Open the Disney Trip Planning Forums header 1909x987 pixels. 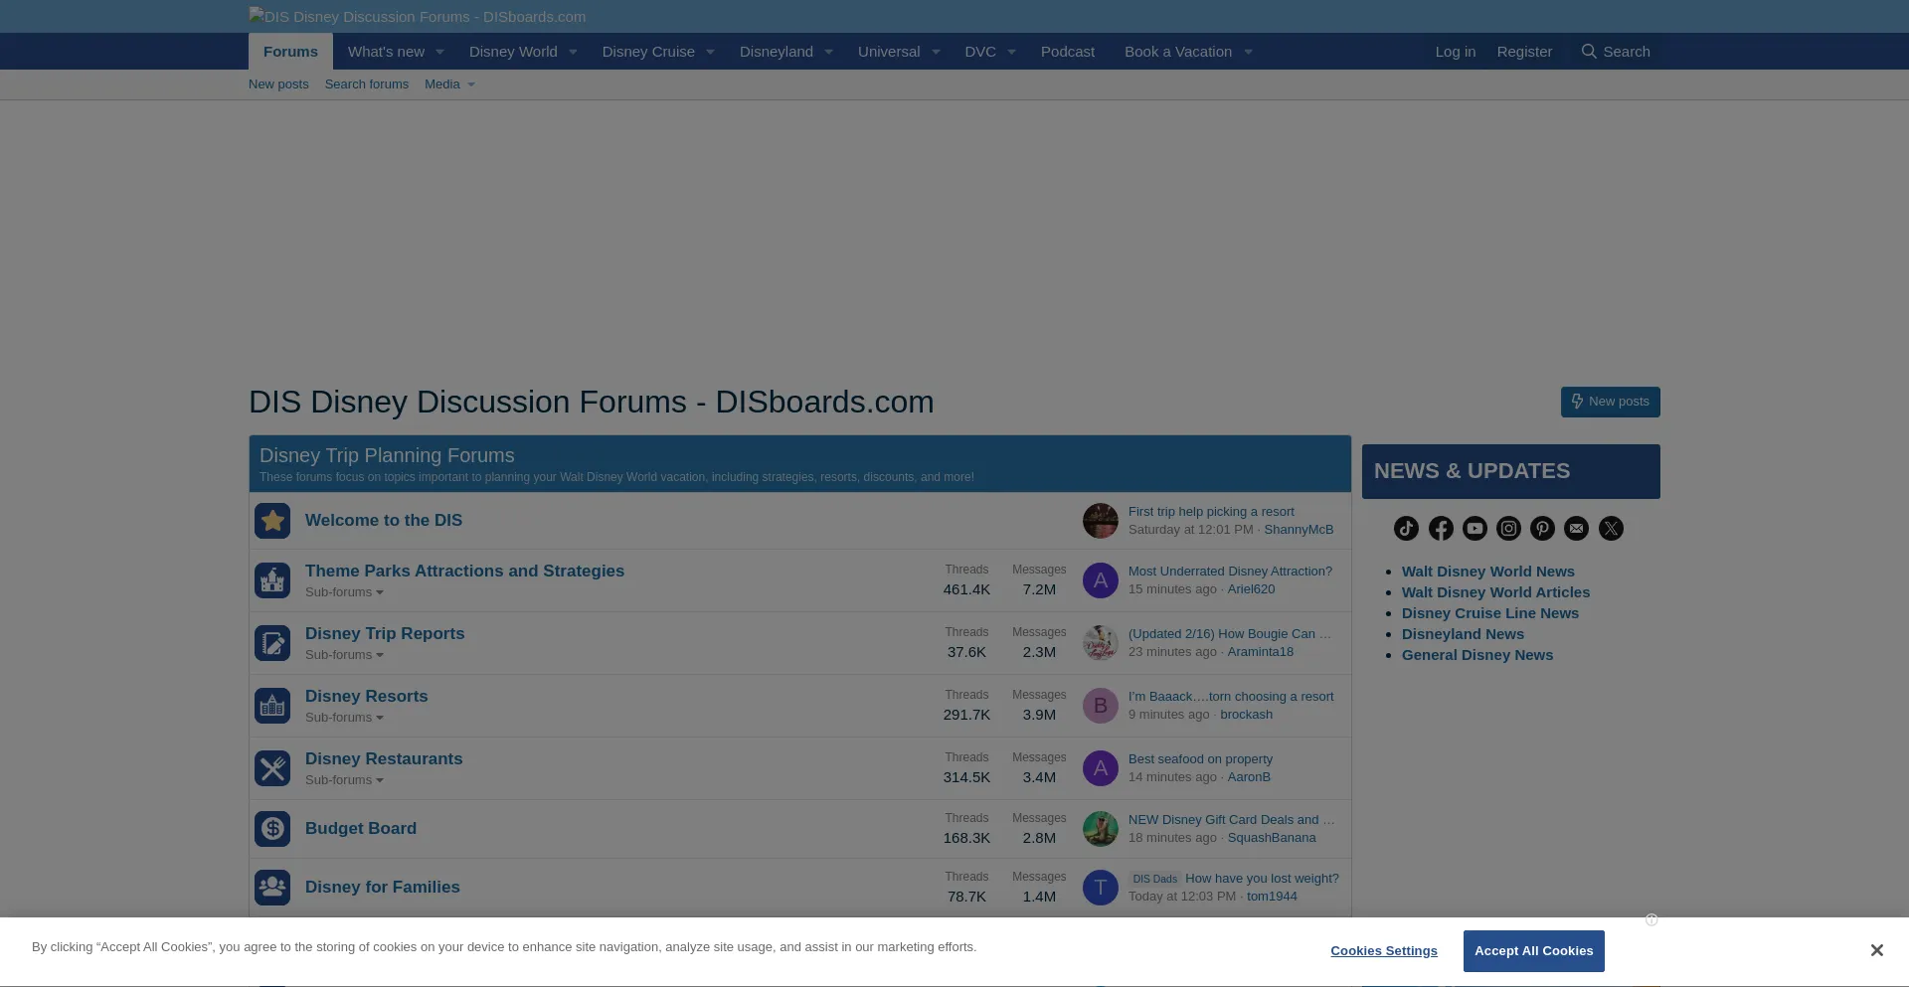pyautogui.click(x=387, y=455)
